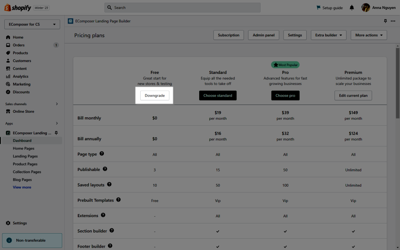Click the pricing page vertical scrollbar
The height and width of the screenshot is (250, 400).
click(x=397, y=83)
